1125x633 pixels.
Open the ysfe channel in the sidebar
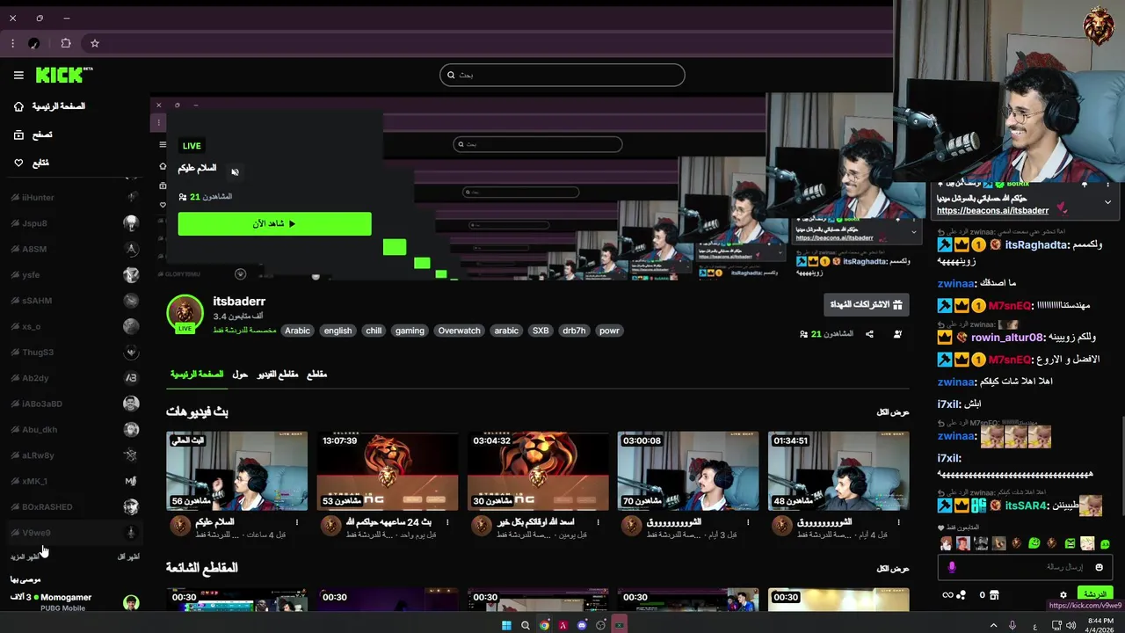click(75, 275)
